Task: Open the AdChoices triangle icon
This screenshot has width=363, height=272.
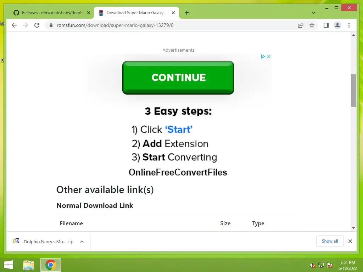Action: pyautogui.click(x=263, y=56)
